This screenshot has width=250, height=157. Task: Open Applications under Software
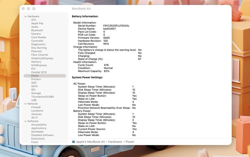point(39,128)
